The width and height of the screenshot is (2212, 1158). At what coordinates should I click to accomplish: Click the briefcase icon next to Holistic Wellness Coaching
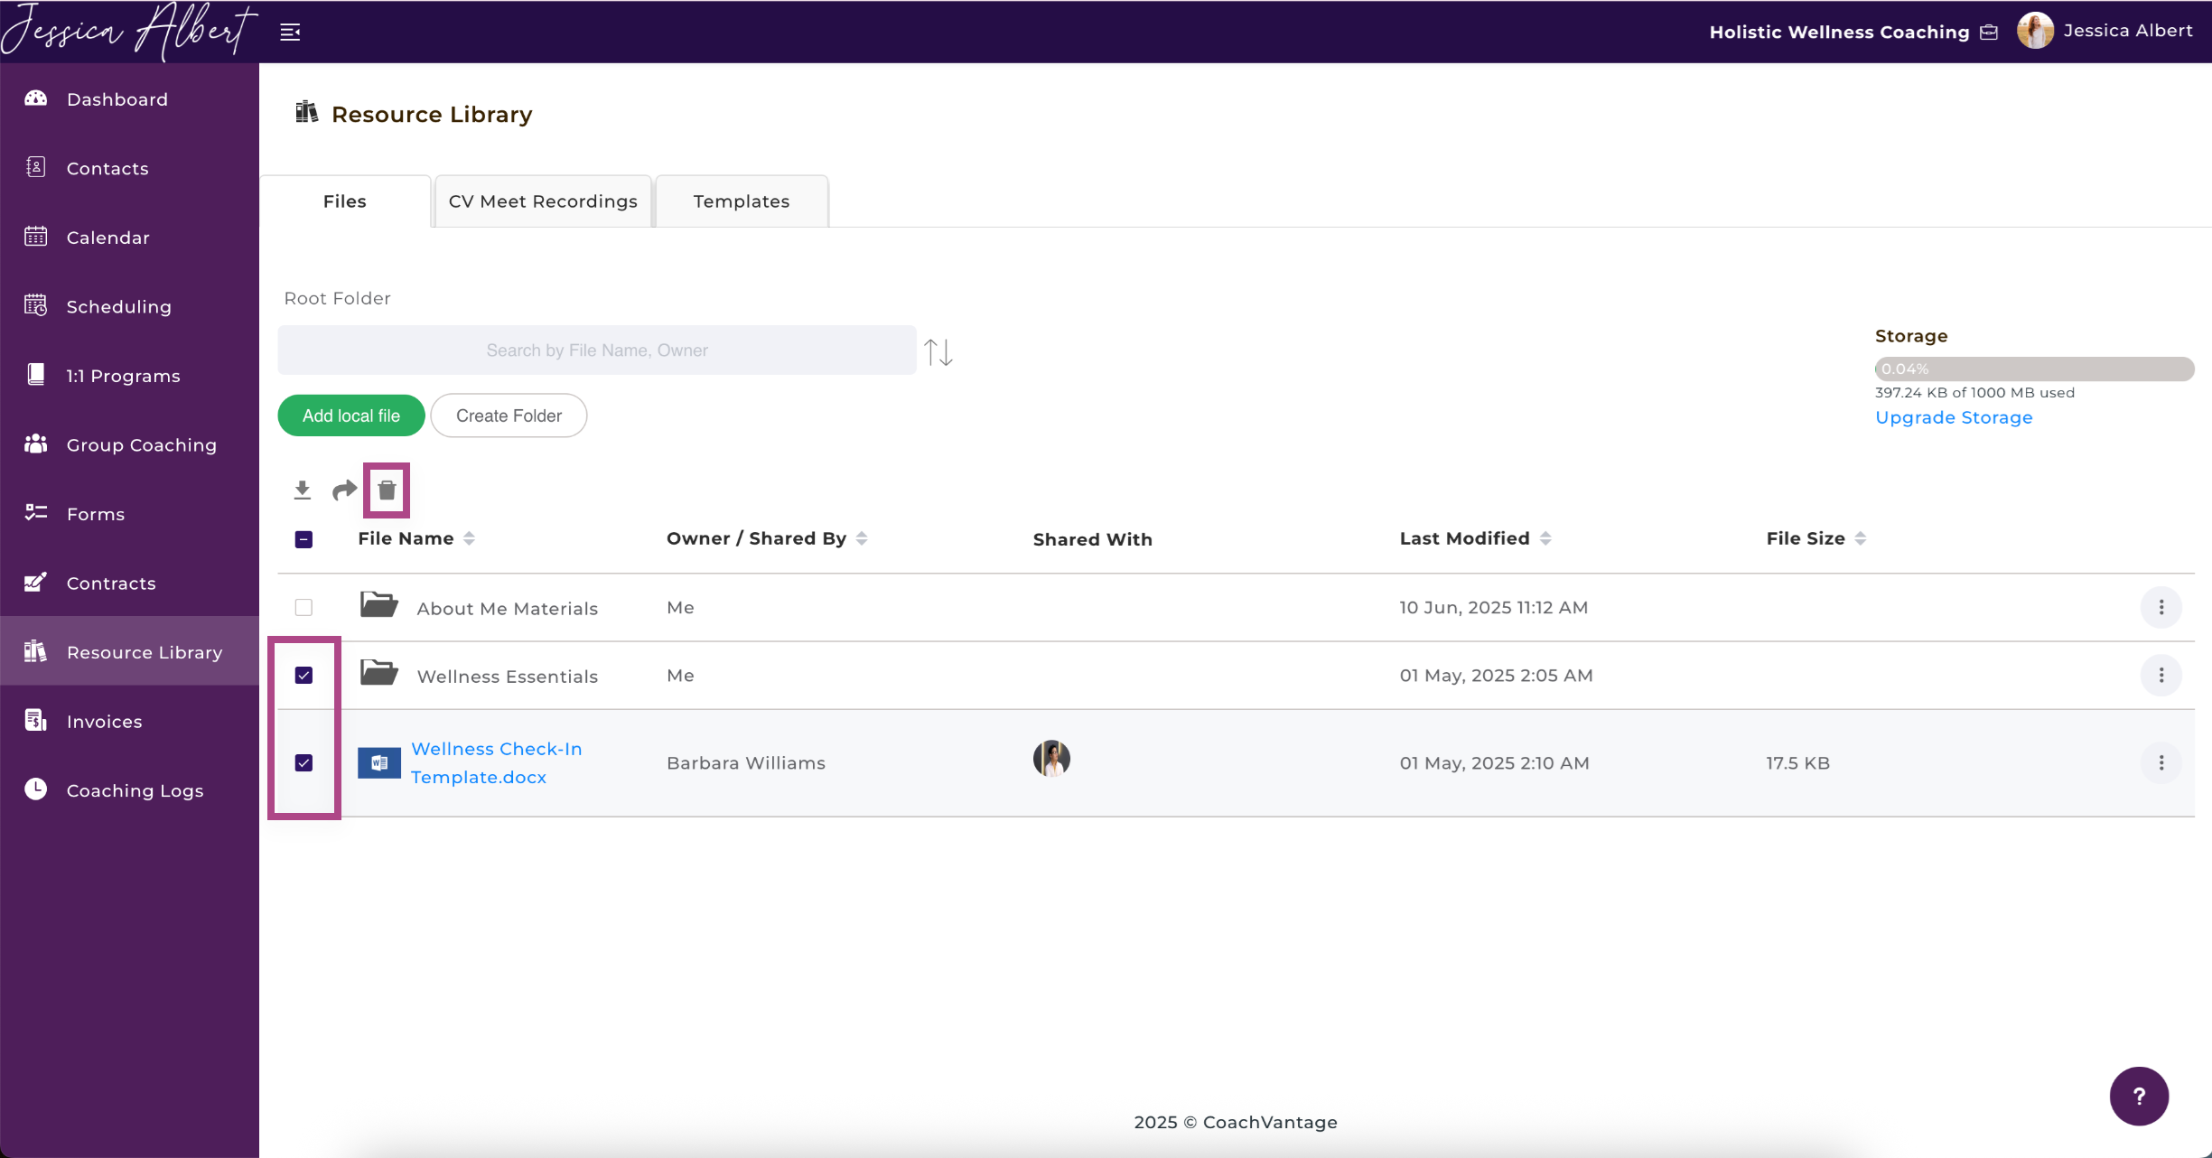tap(1989, 33)
